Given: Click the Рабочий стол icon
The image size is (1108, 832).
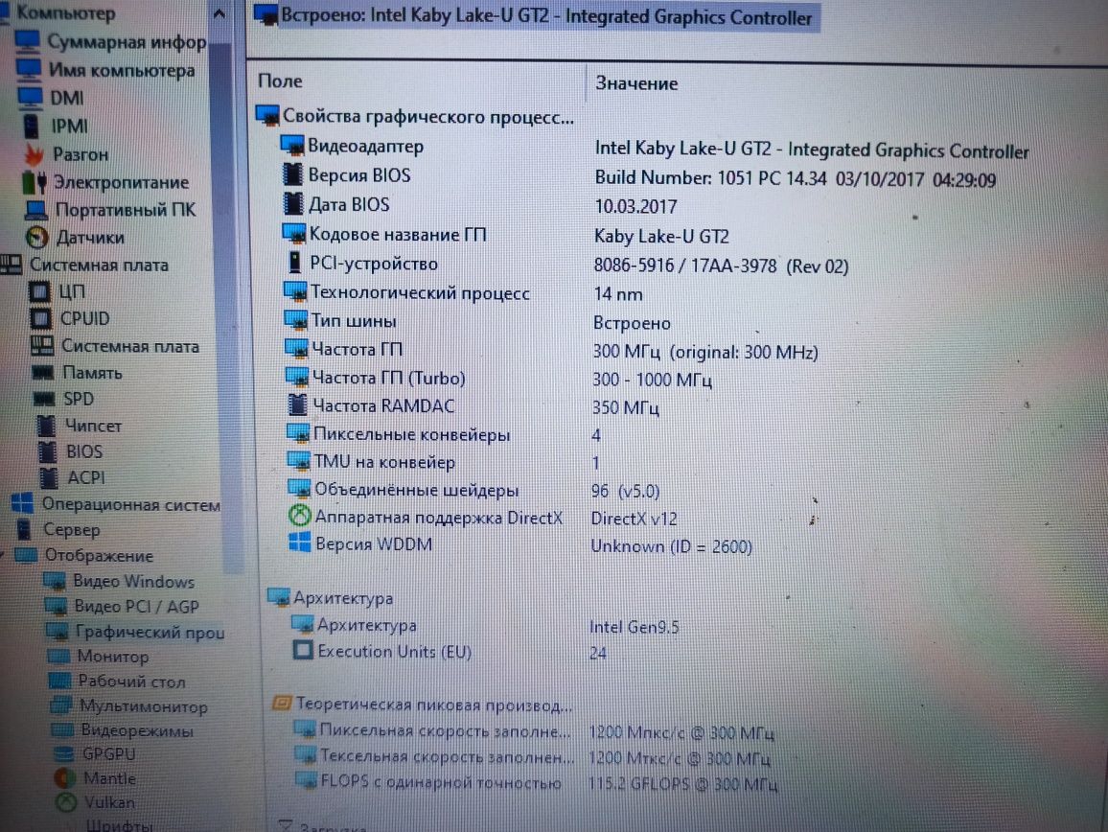Looking at the screenshot, I should coord(60,682).
